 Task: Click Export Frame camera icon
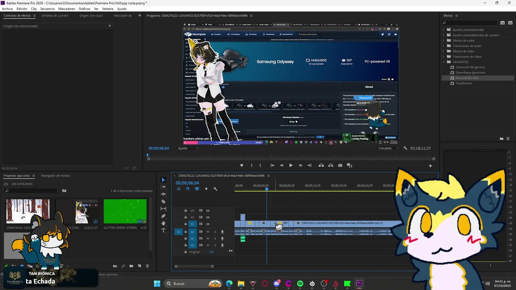pos(340,165)
